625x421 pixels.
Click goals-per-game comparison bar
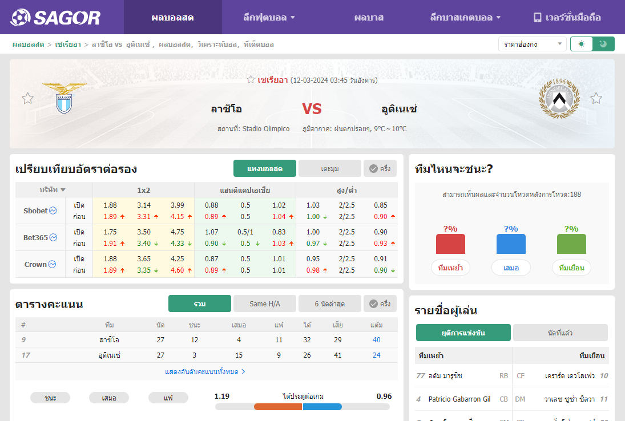point(302,407)
